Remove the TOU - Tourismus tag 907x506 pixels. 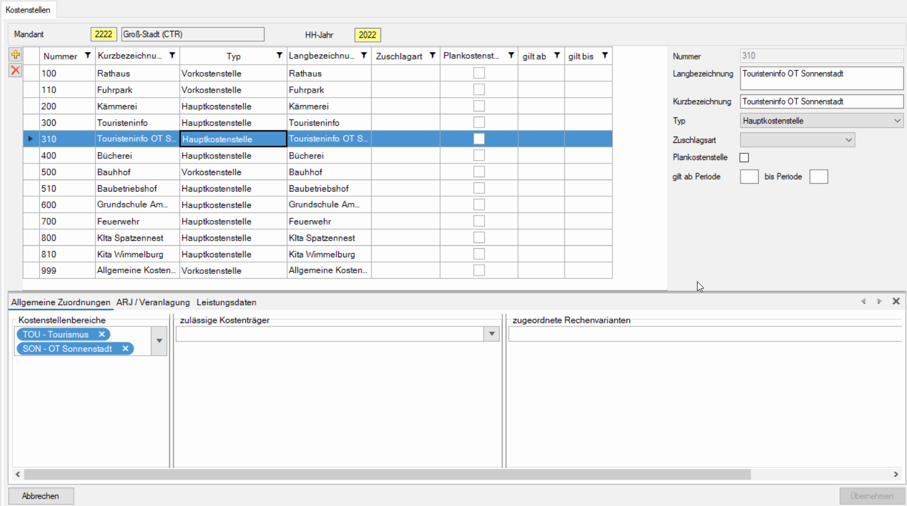102,334
